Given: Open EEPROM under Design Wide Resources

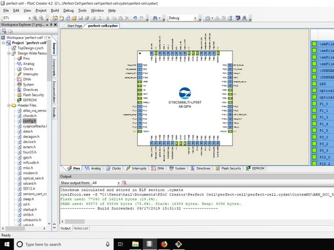Looking at the screenshot, I should tap(29, 100).
